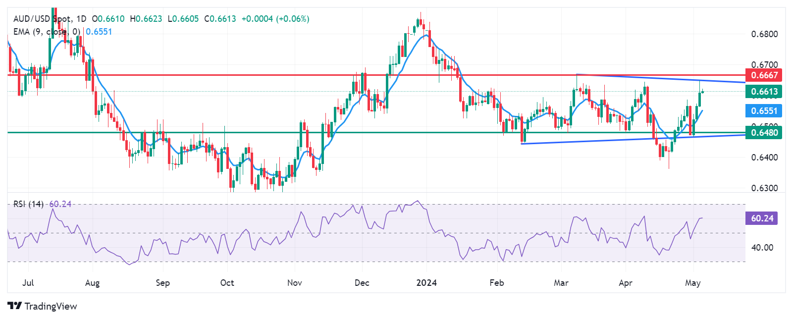Select the EMA (9, close, 0) indicator legend
Screen dimensions: 793x319
point(47,32)
